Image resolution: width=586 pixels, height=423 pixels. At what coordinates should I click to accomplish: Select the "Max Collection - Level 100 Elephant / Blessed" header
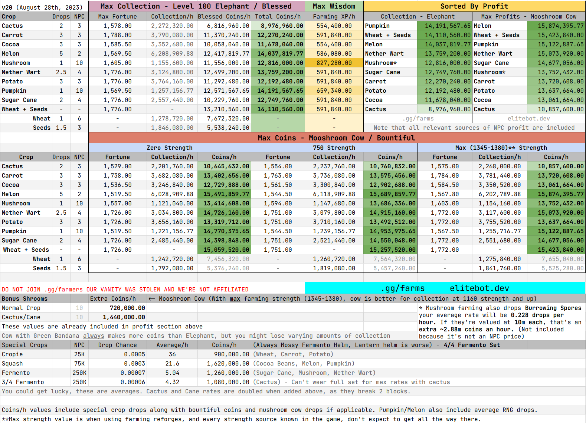[196, 6]
